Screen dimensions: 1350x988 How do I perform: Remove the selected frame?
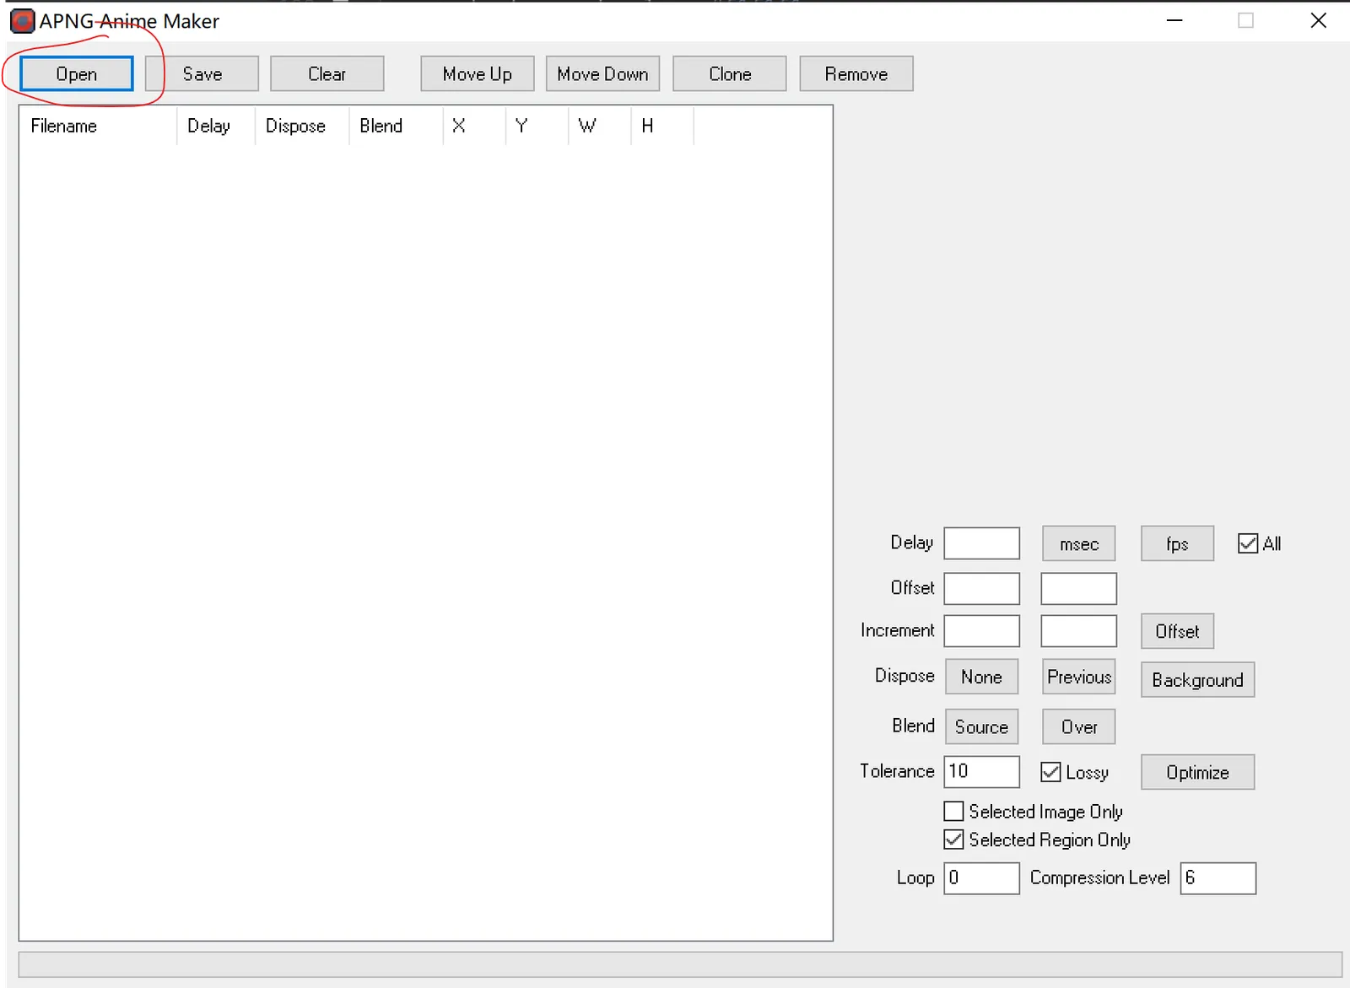tap(856, 74)
